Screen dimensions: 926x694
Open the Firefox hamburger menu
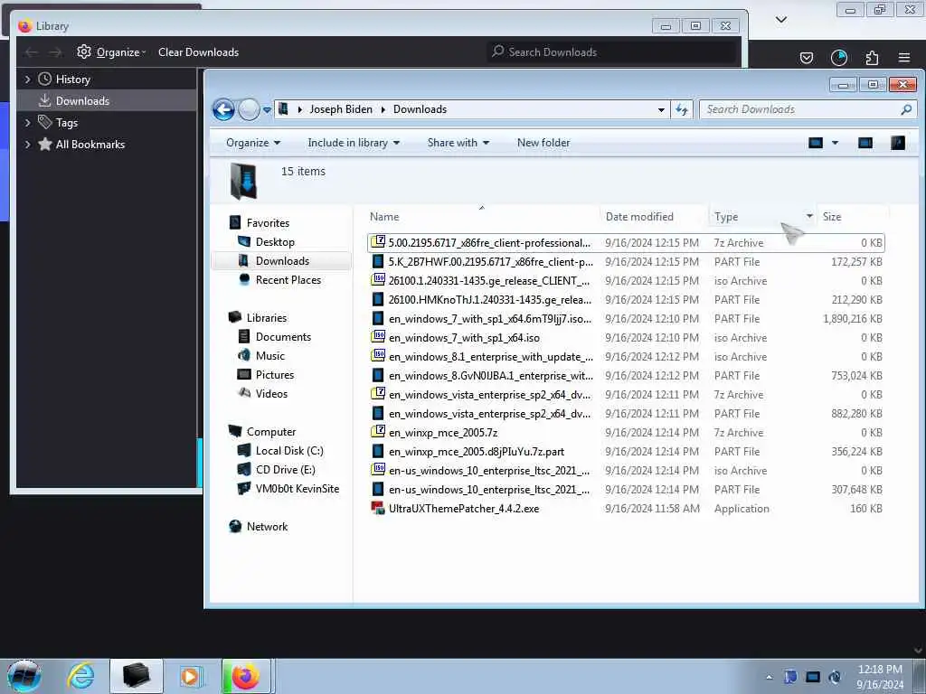click(x=904, y=57)
